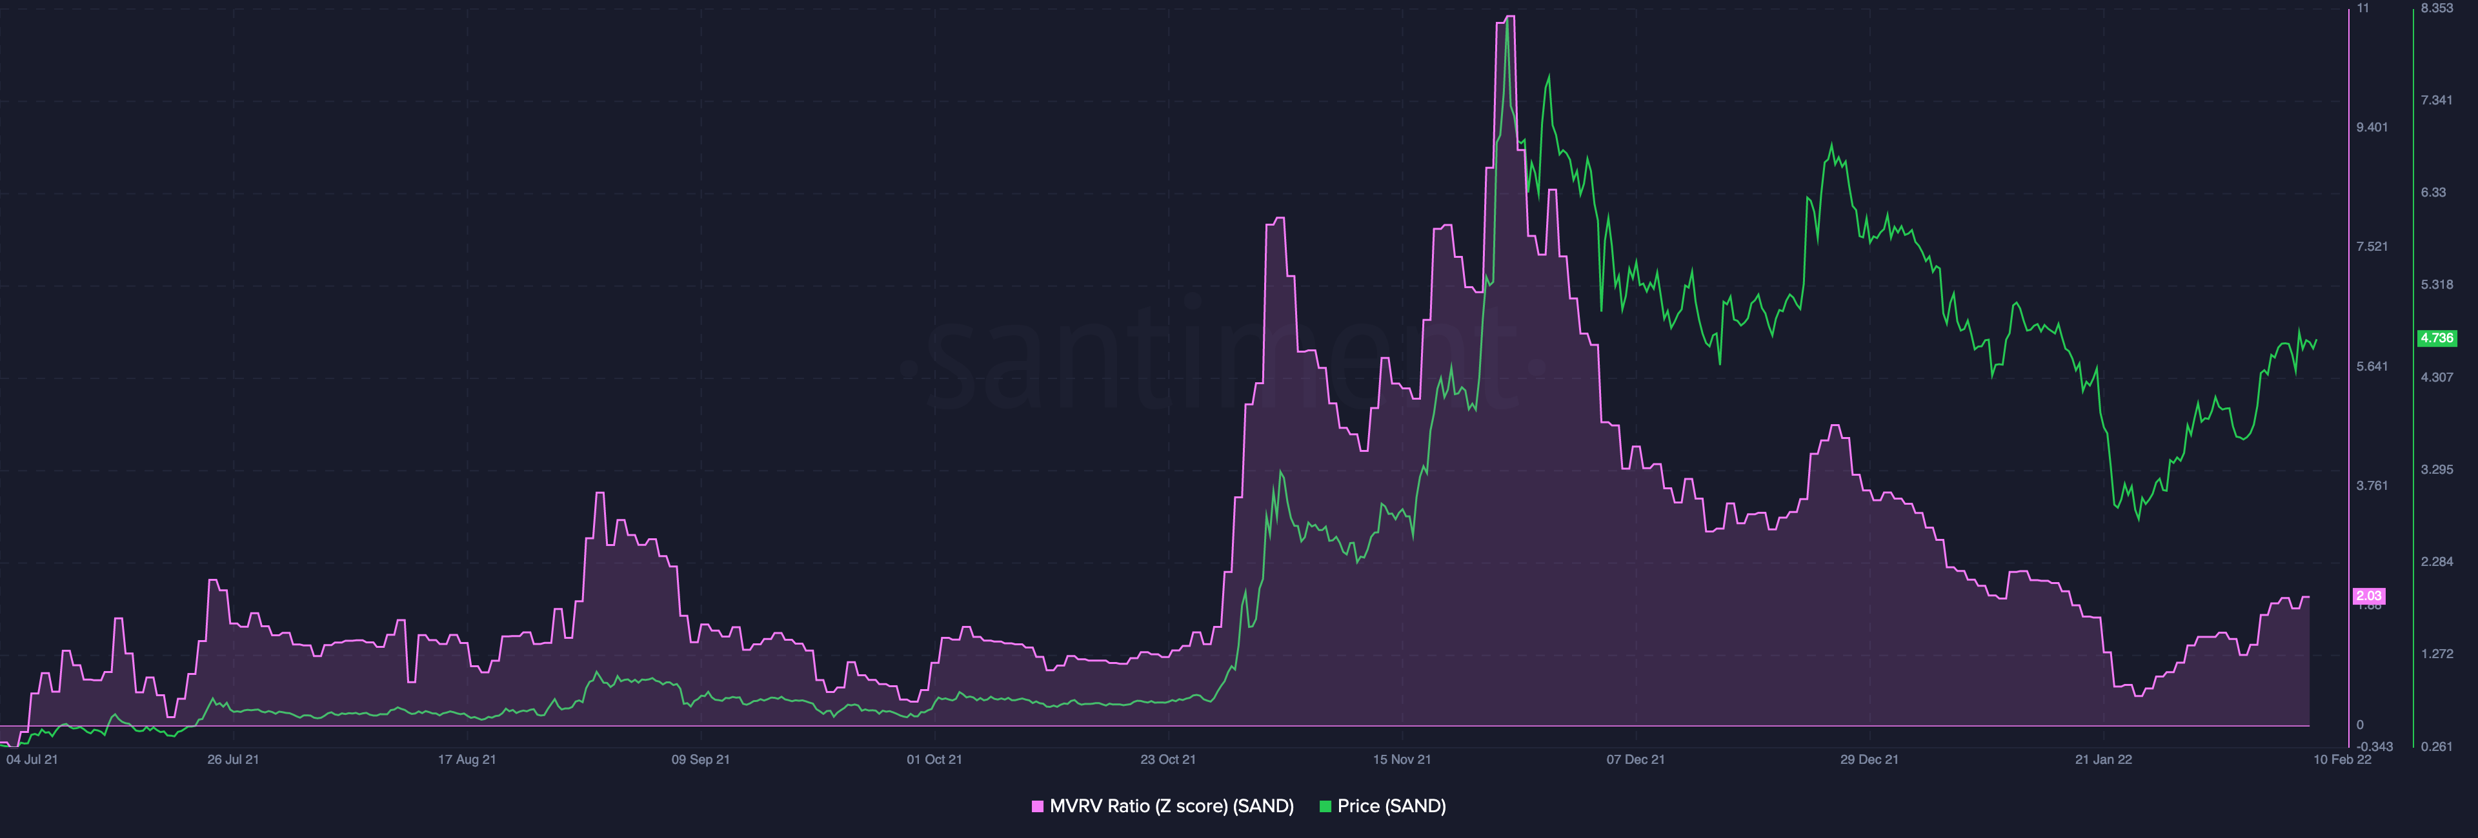Click the pink 2.03 current value badge
Image resolution: width=2478 pixels, height=838 pixels.
(2368, 596)
